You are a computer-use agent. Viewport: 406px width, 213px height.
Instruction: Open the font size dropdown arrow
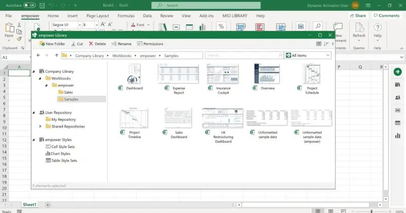(96, 25)
